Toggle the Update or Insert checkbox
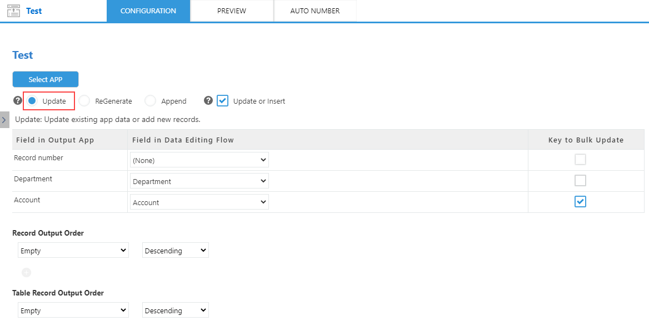 point(223,101)
